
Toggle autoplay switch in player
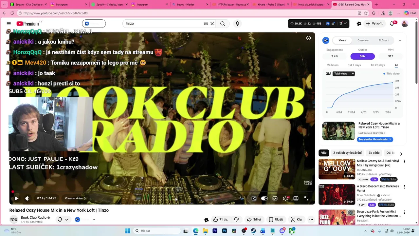[264, 198]
